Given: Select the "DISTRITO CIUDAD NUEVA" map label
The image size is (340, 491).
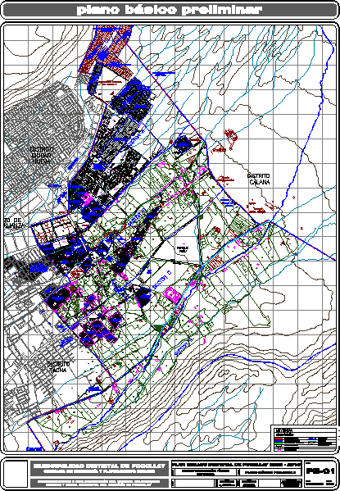Looking at the screenshot, I should [x=42, y=155].
